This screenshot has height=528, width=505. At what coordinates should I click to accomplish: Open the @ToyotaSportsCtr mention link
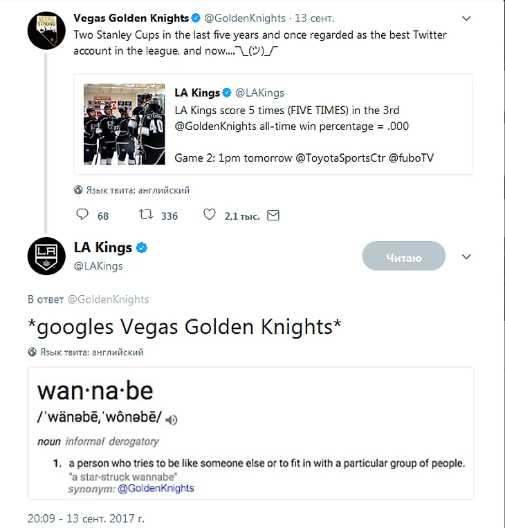pos(340,158)
